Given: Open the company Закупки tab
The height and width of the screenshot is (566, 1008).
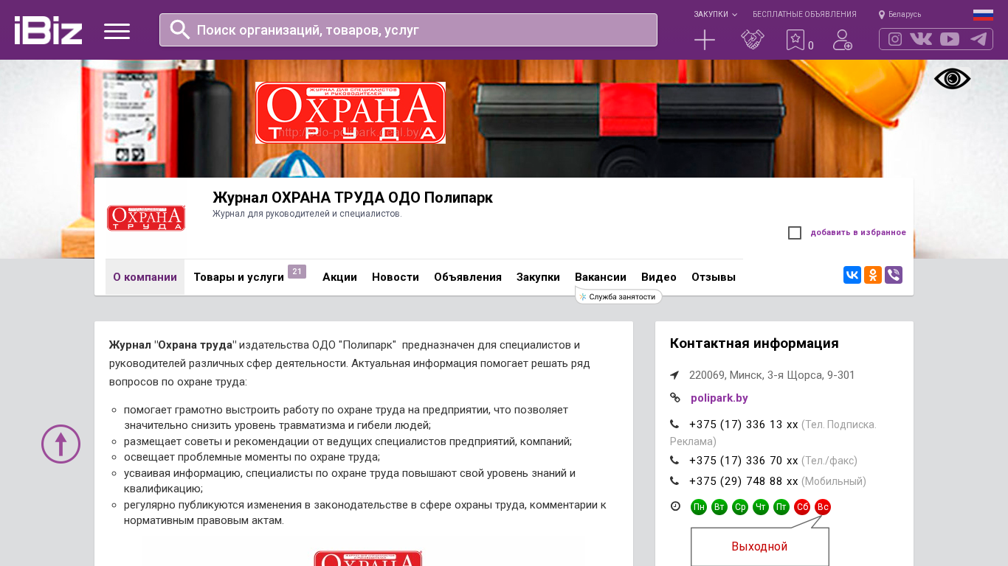Looking at the screenshot, I should click(x=538, y=277).
